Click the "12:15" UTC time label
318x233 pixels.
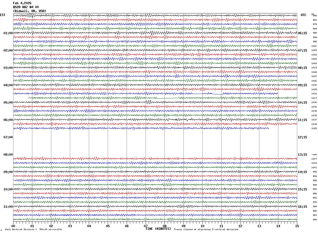click(x=302, y=137)
